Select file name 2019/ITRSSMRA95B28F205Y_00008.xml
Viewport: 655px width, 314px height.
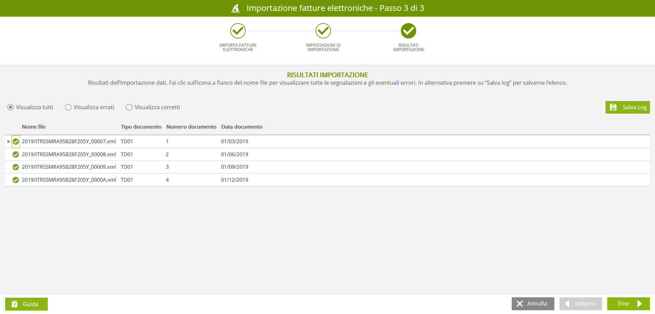(x=69, y=154)
